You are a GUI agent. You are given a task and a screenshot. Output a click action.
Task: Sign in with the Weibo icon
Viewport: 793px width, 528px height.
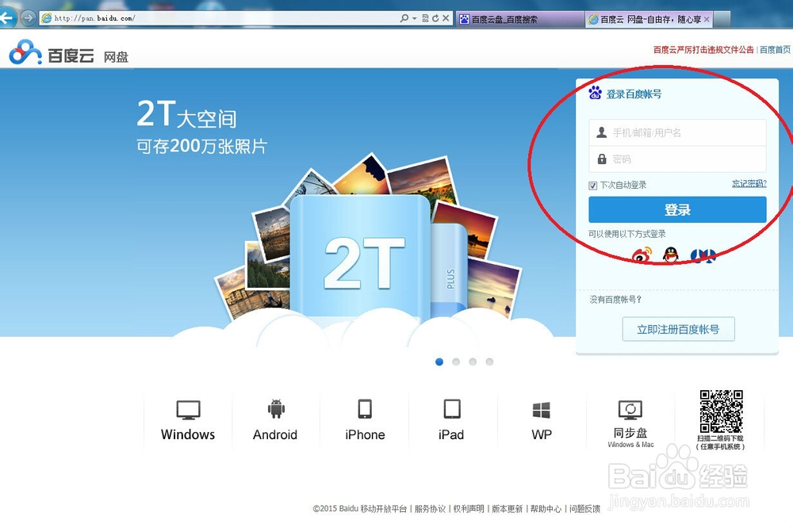[642, 254]
